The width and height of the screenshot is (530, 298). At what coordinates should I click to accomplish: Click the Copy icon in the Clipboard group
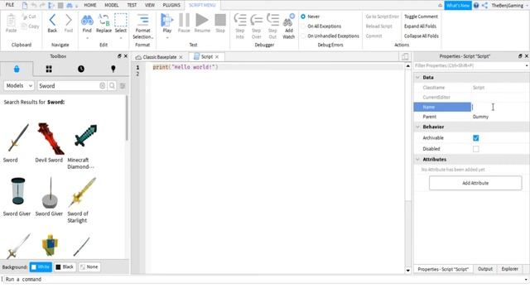click(x=24, y=26)
